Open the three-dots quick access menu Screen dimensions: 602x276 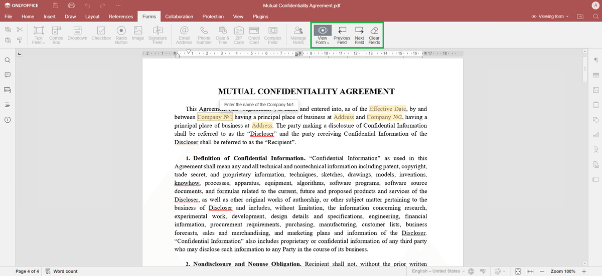(x=118, y=6)
